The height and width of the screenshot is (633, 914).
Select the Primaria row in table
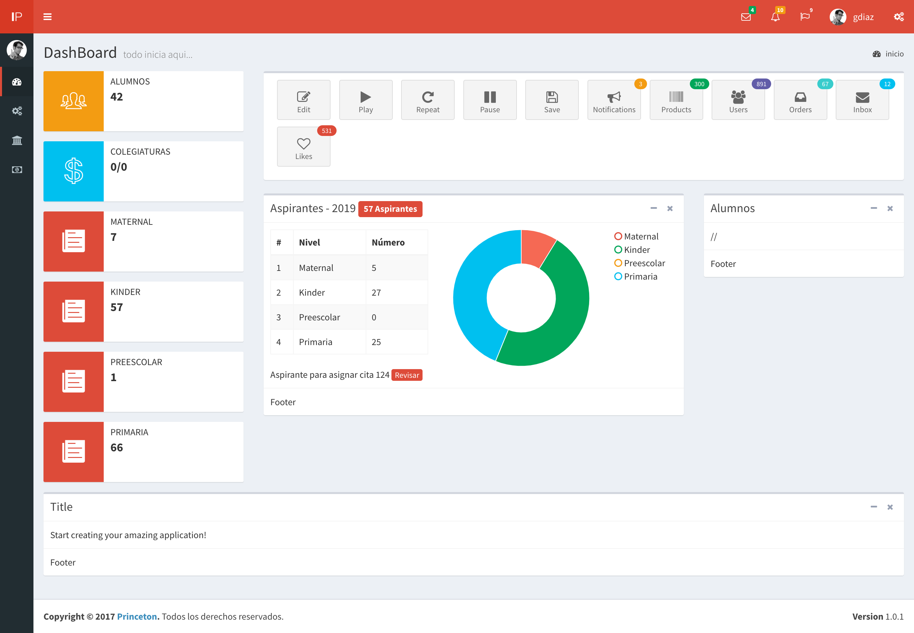[349, 342]
